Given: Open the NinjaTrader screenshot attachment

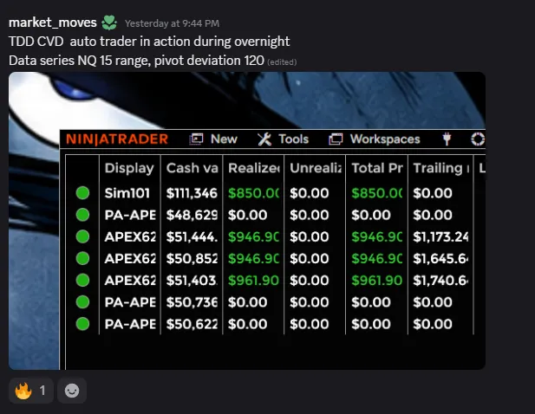Looking at the screenshot, I should pyautogui.click(x=247, y=221).
